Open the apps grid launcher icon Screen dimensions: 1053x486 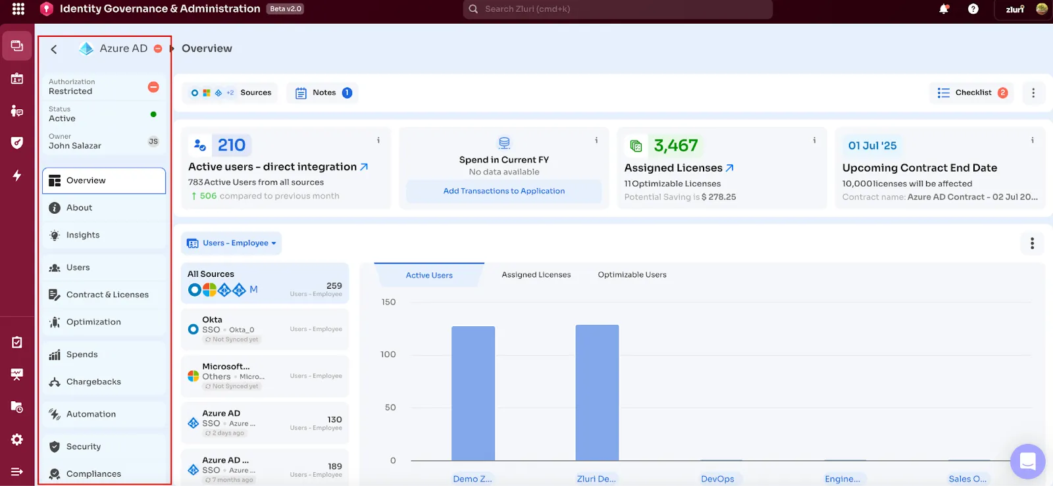pos(18,9)
